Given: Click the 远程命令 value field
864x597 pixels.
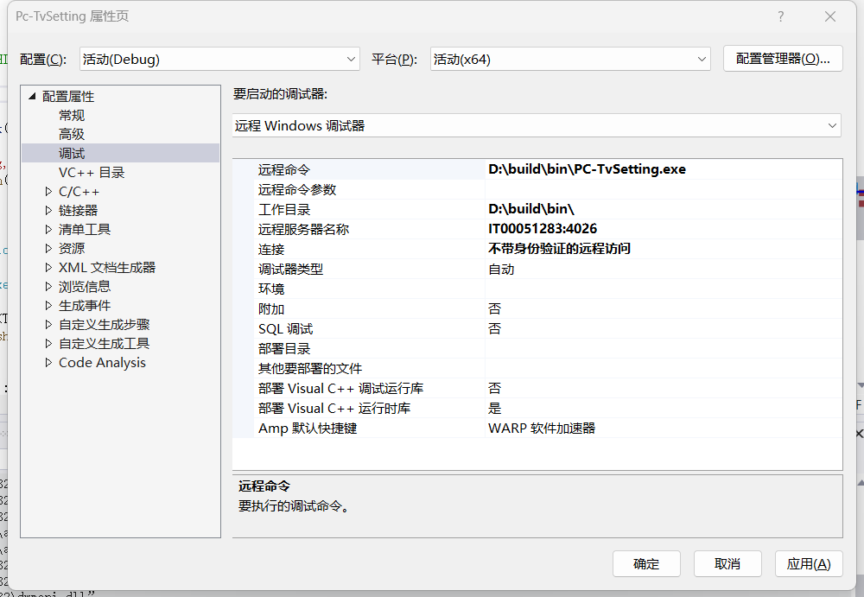Looking at the screenshot, I should (x=662, y=169).
